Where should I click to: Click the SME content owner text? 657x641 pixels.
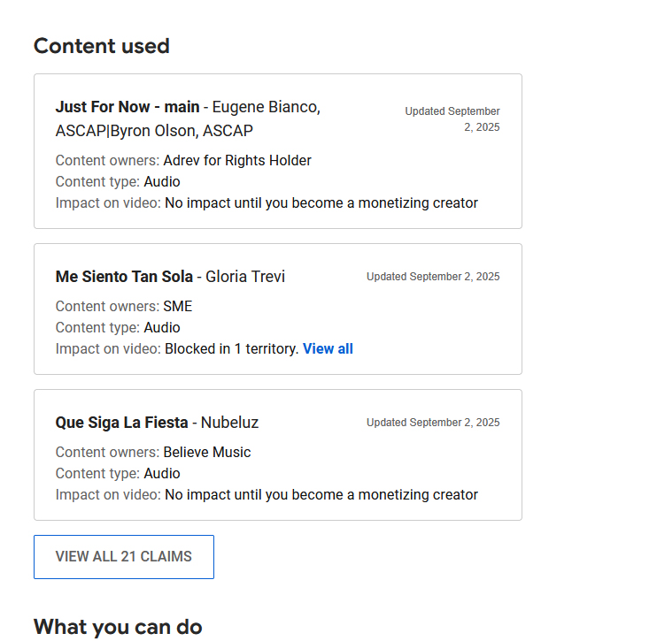[x=178, y=307]
